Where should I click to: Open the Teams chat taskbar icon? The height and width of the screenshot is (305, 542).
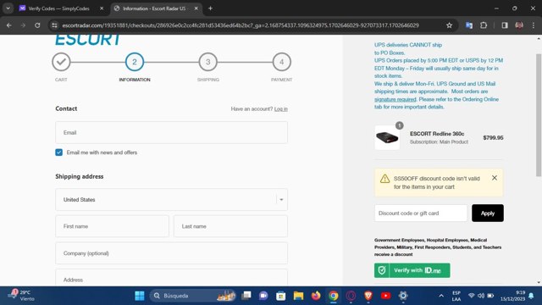click(263, 296)
